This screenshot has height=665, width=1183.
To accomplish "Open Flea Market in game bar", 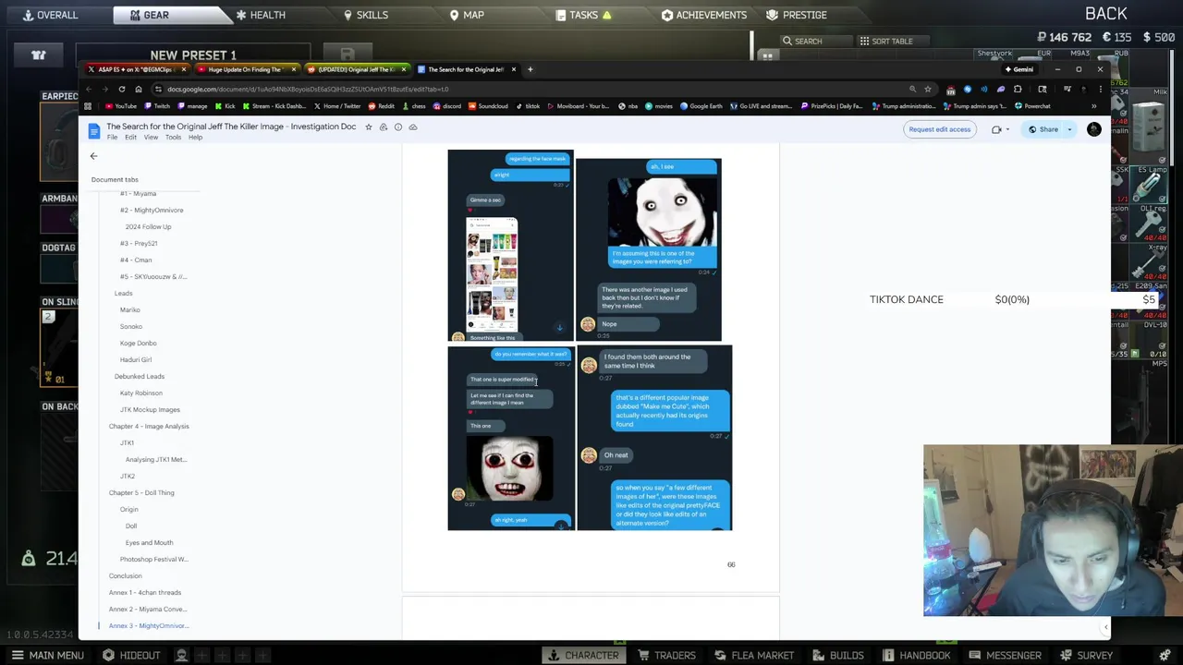I will point(754,655).
